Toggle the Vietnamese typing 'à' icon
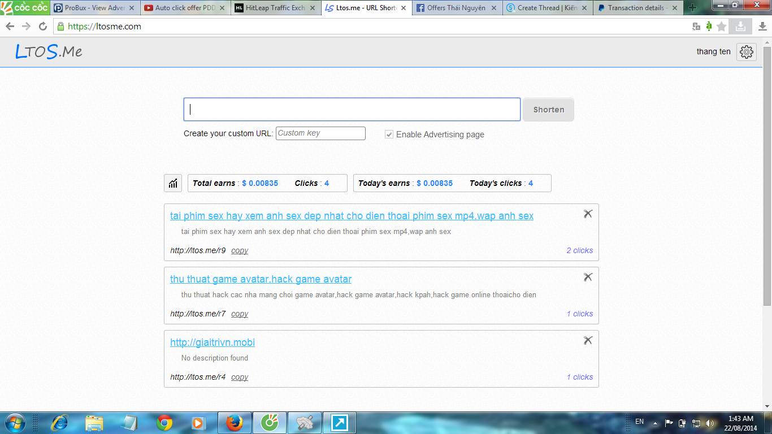 click(709, 27)
